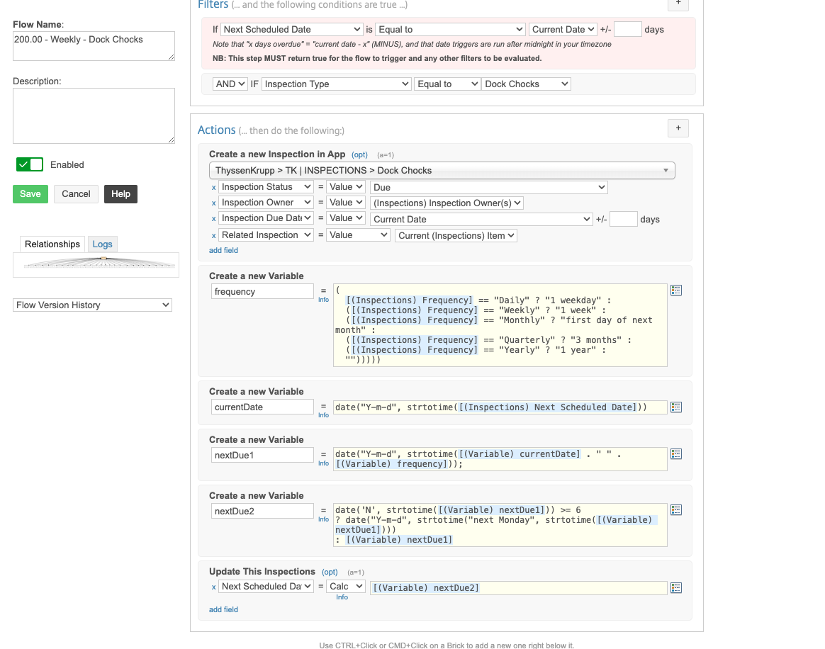The width and height of the screenshot is (825, 649).
Task: Change the AND condition operator dropdown
Action: (x=230, y=84)
